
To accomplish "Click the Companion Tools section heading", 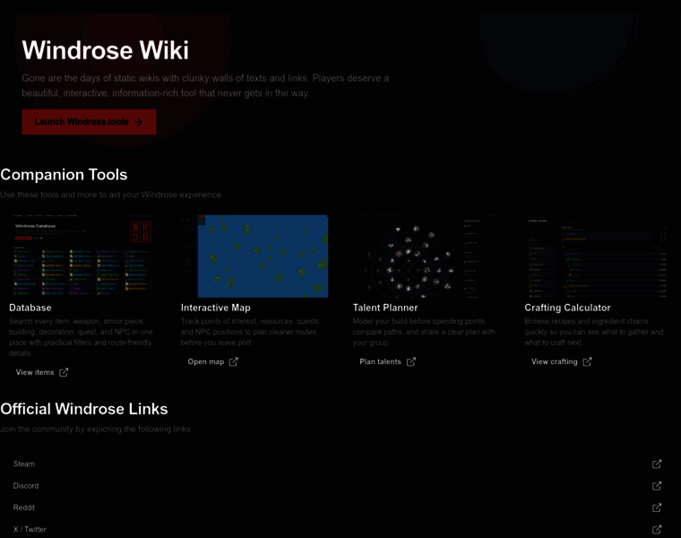I will [64, 175].
